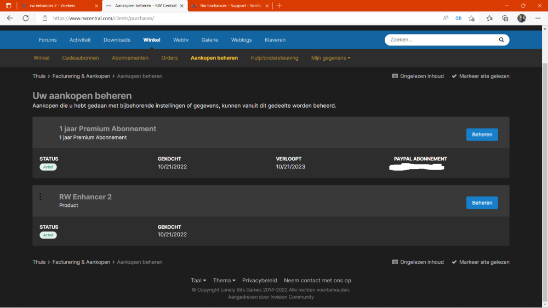Open browser favorites star icon
Screen dimensions: 548x308
489,18
